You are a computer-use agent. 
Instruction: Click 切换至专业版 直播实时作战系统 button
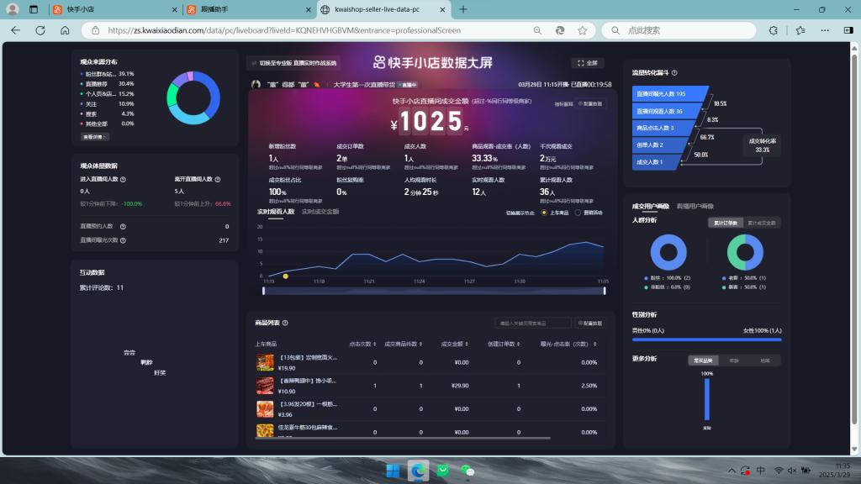tap(294, 63)
